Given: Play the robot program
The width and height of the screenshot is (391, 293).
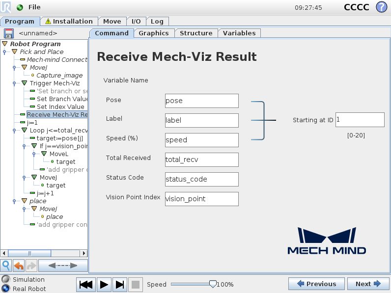Looking at the screenshot, I should pos(104,285).
